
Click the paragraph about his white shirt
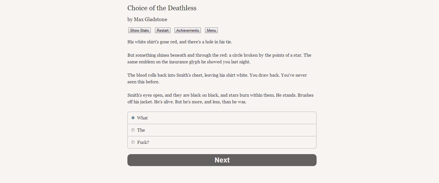179,42
